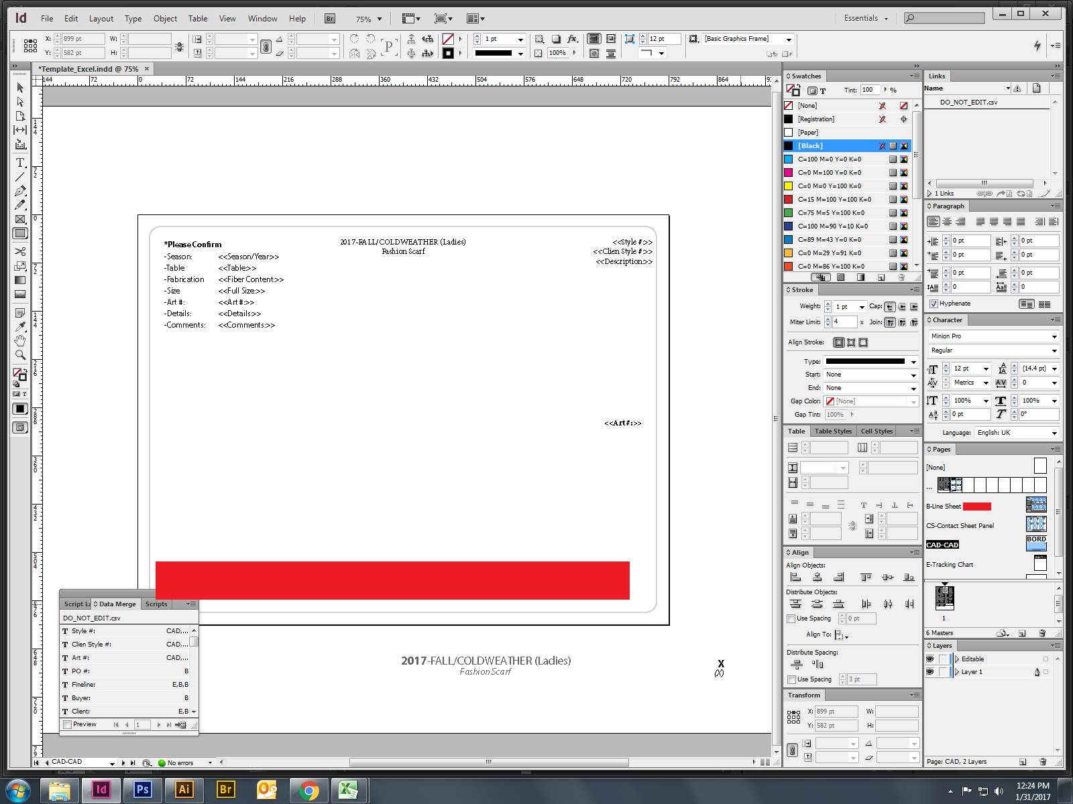The width and height of the screenshot is (1073, 804).
Task: Select the Hand tool
Action: pyautogui.click(x=20, y=341)
